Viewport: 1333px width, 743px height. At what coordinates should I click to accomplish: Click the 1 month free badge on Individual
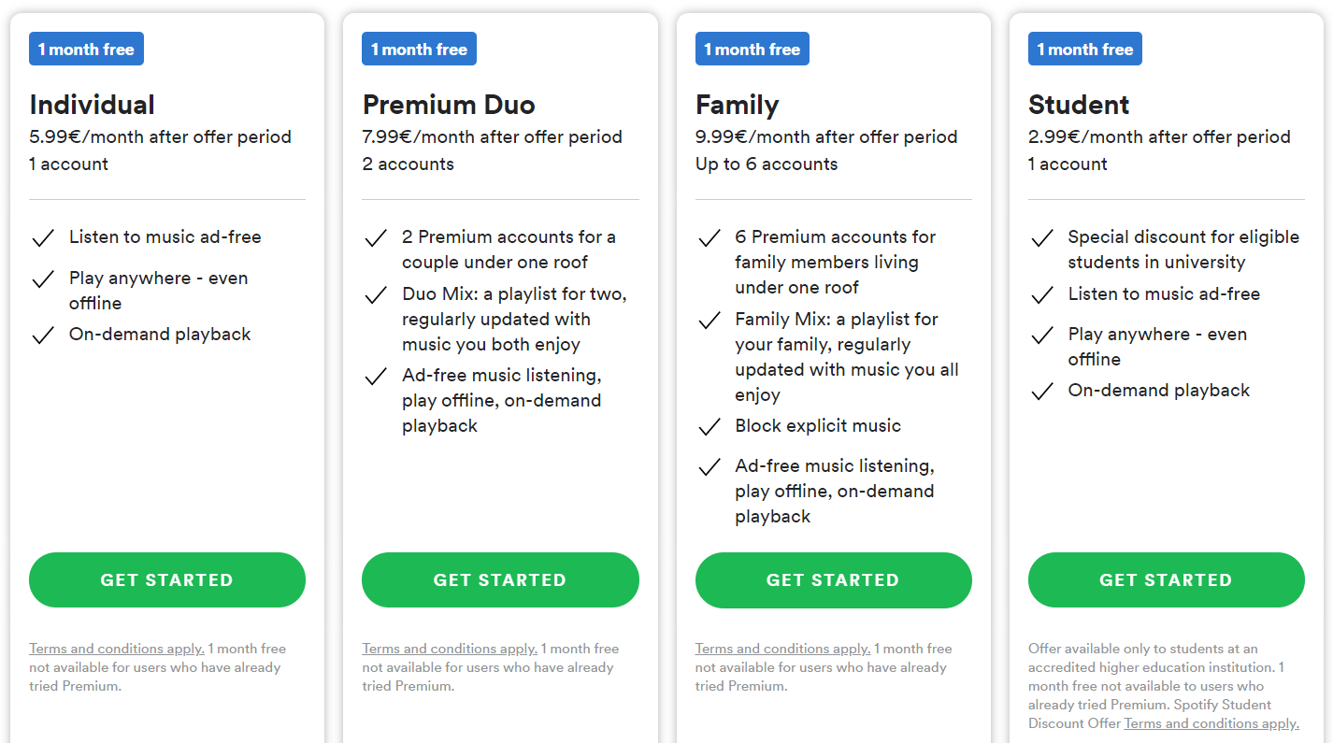(86, 50)
